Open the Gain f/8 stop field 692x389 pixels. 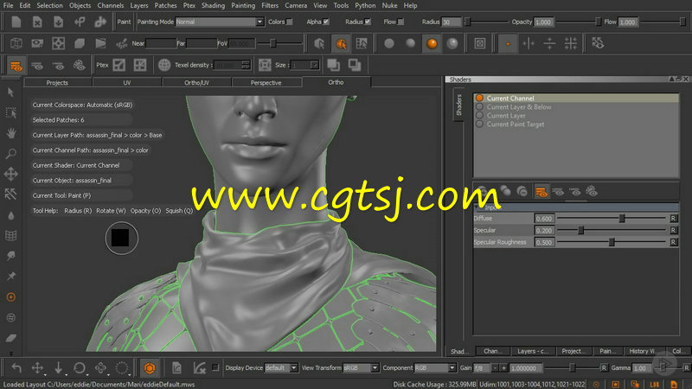point(482,368)
